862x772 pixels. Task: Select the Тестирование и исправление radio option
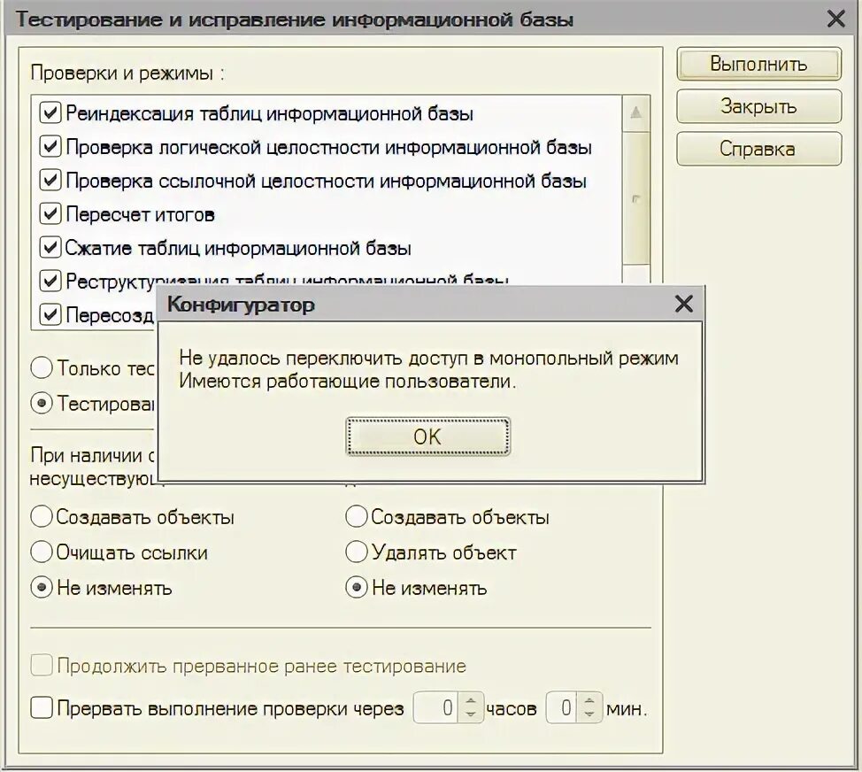42,403
